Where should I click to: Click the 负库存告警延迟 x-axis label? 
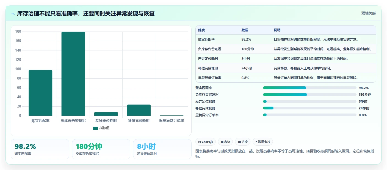pos(73,121)
